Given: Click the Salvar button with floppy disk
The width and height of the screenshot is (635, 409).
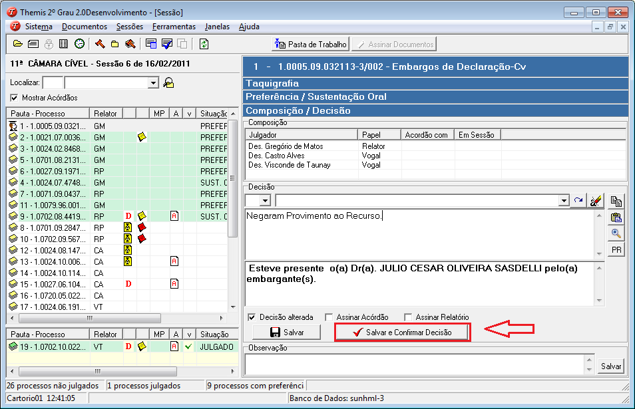Looking at the screenshot, I should (x=286, y=332).
